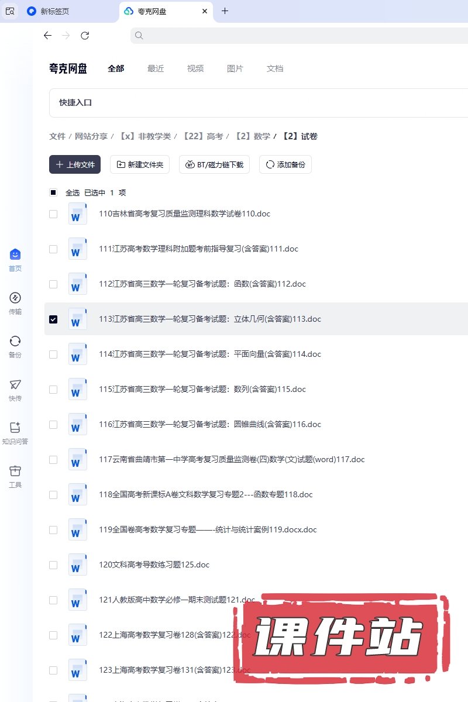468x702 pixels.
Task: Toggle the 全选 select-all checkbox
Action: 53,192
